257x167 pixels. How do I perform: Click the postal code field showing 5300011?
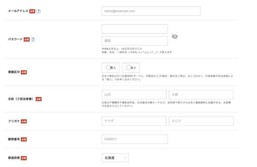pyautogui.click(x=134, y=139)
